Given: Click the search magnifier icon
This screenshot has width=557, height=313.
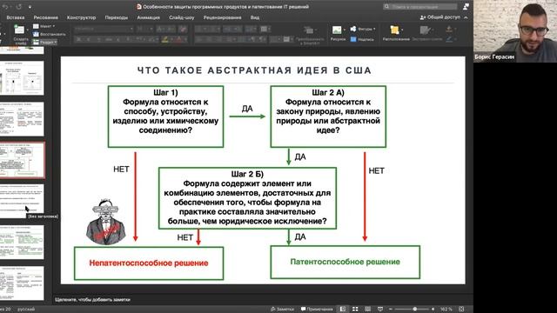Looking at the screenshot, I should click(386, 7).
